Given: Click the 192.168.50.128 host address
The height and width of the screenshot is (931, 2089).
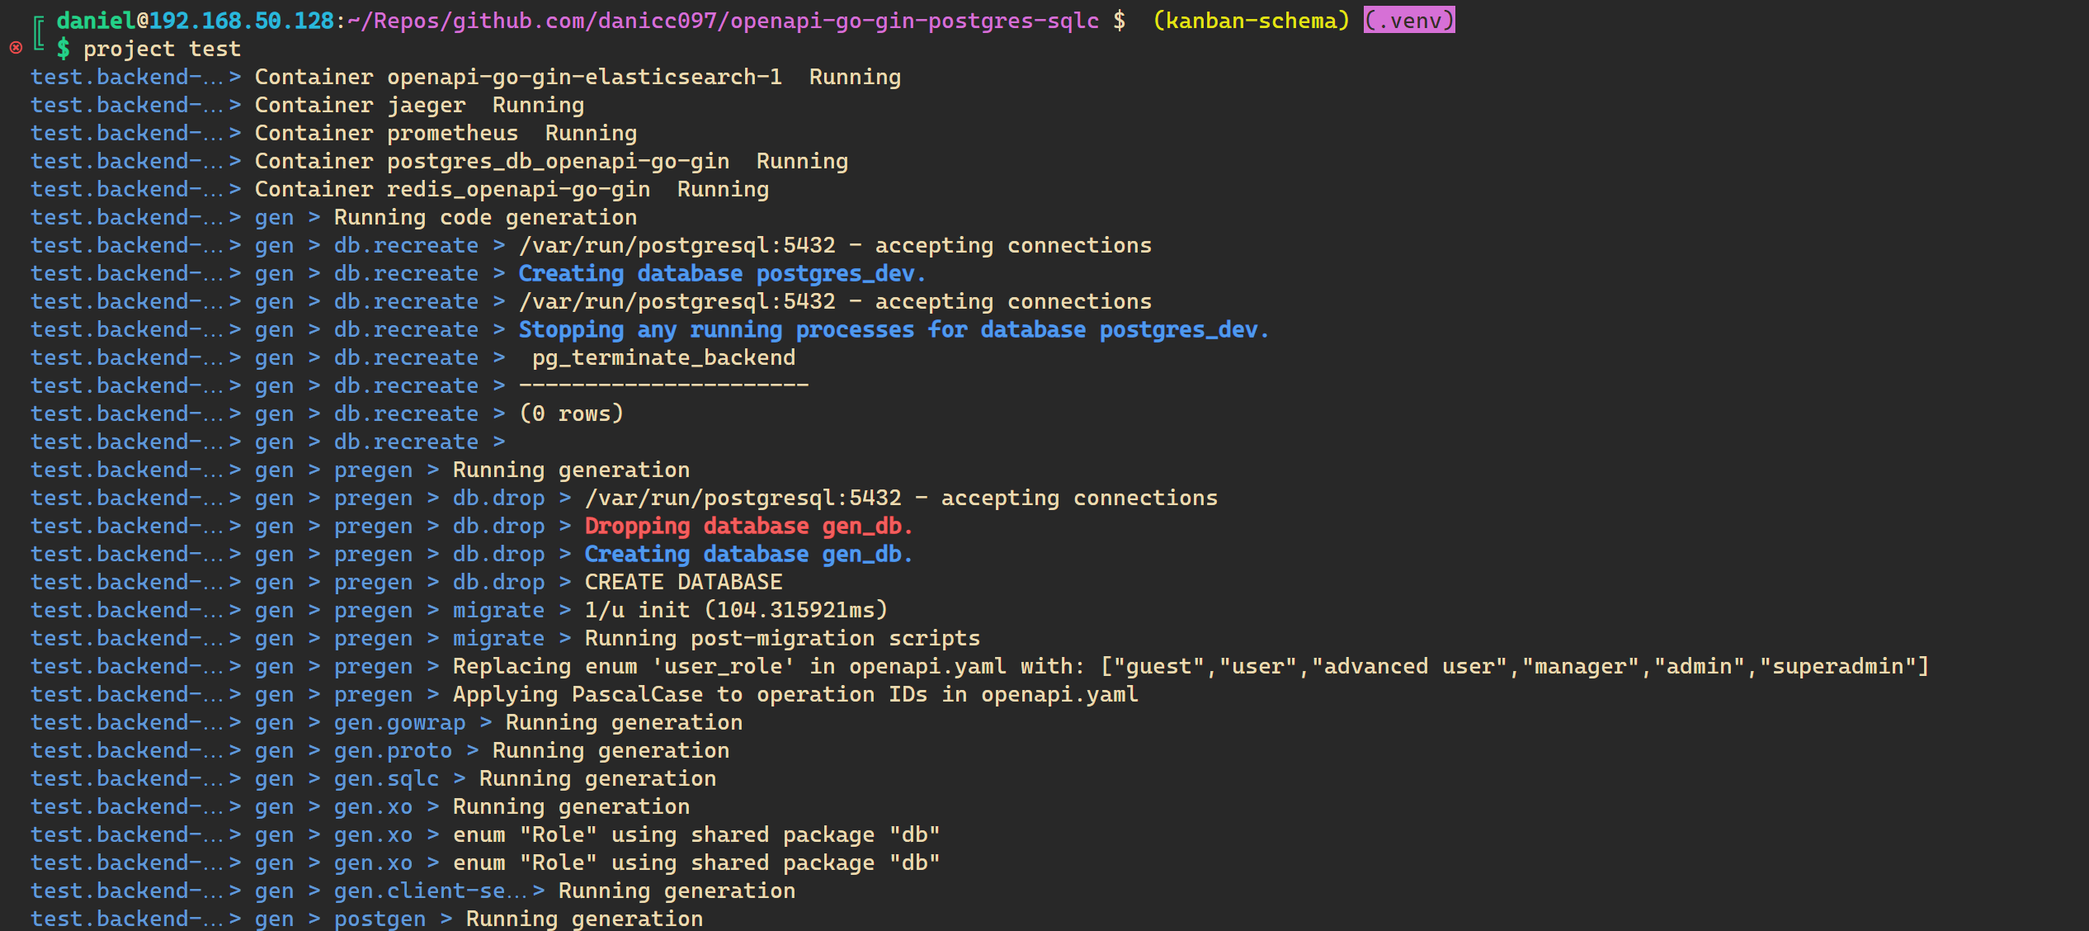Looking at the screenshot, I should click(242, 20).
